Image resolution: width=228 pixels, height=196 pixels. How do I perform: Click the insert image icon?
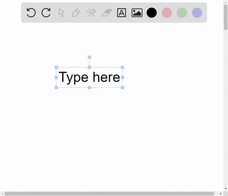pyautogui.click(x=137, y=13)
